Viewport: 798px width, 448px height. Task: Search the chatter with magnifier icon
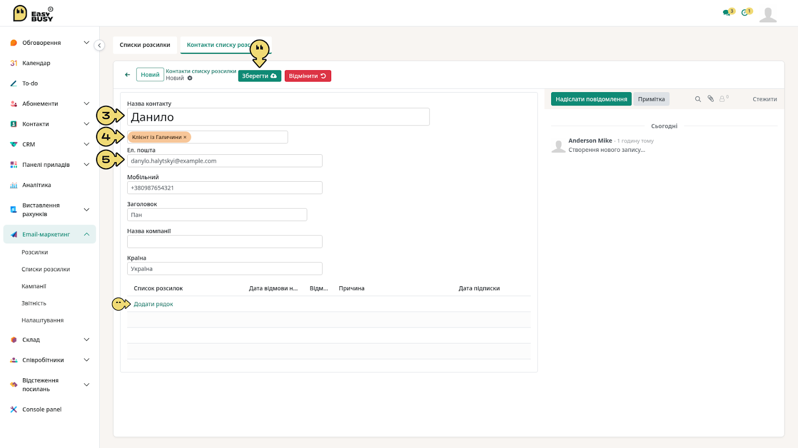tap(698, 99)
